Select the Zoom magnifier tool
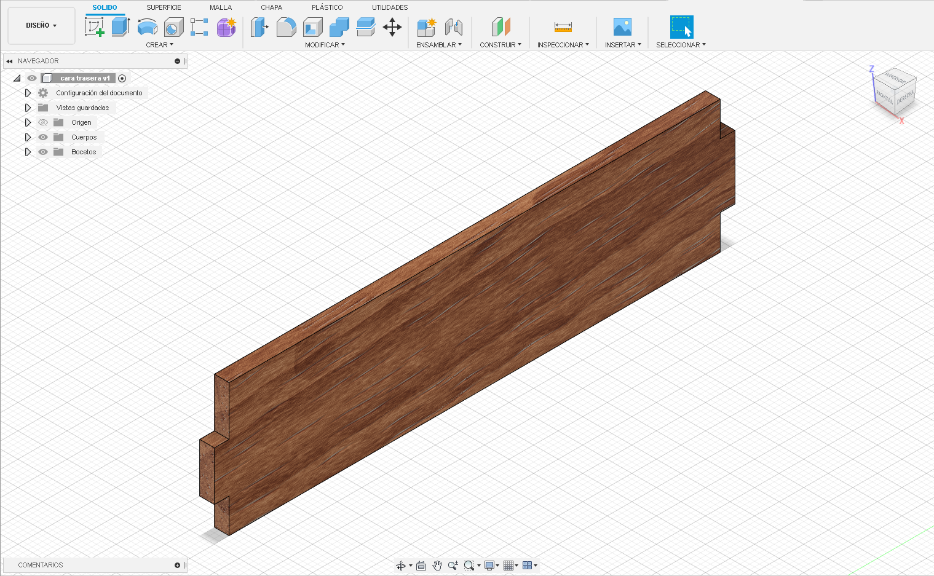 click(453, 566)
